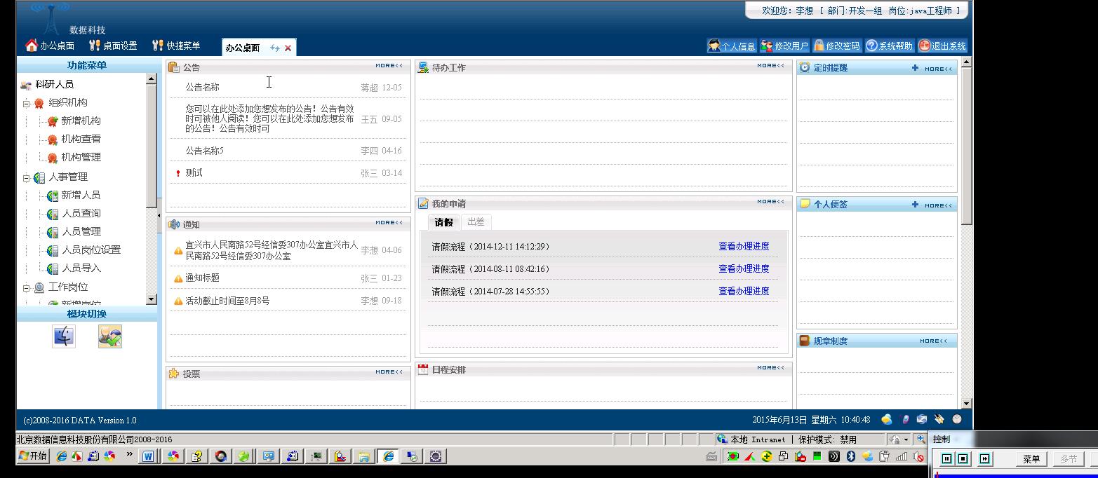Viewport: 1098px width, 478px height.
Task: Click 查看办理进度 for 2014-08-11 request
Action: pos(744,269)
